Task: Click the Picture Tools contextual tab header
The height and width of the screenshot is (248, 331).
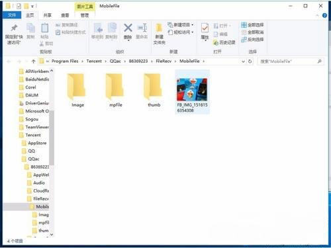Action: pos(85,7)
